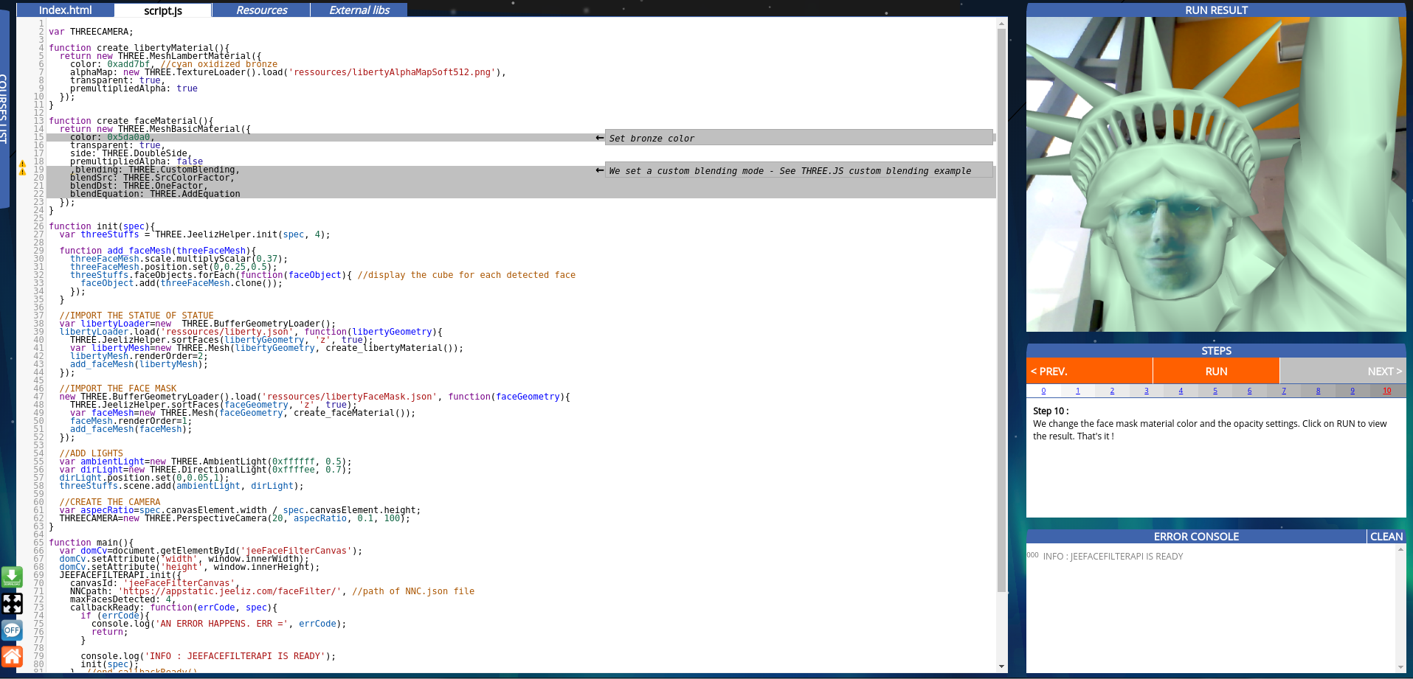Click the error console scrollbar down arrow
This screenshot has width=1413, height=679.
click(x=1400, y=667)
